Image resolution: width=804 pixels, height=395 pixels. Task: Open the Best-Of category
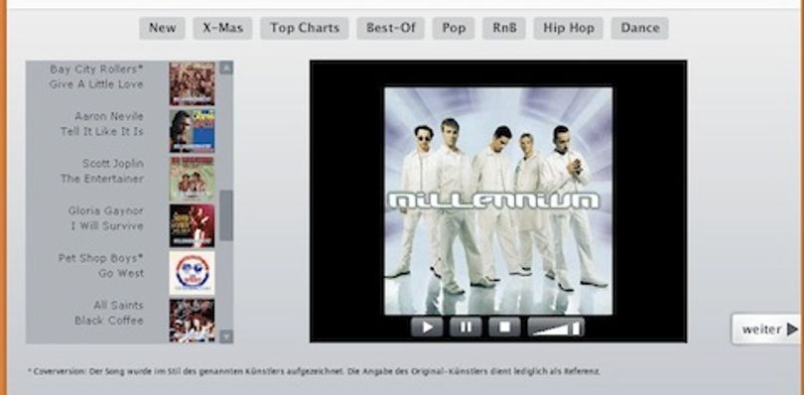coord(391,28)
